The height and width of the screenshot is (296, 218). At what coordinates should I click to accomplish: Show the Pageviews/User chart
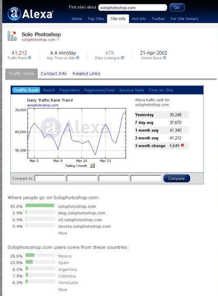99,90
